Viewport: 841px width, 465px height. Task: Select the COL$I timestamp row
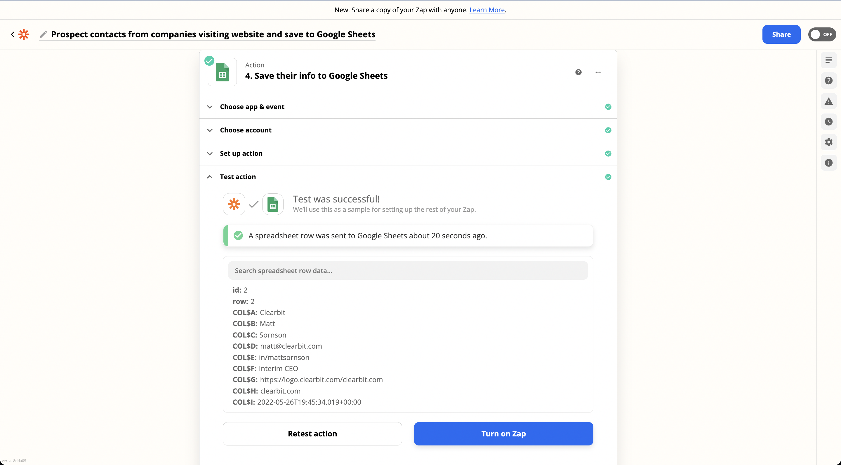pyautogui.click(x=297, y=402)
